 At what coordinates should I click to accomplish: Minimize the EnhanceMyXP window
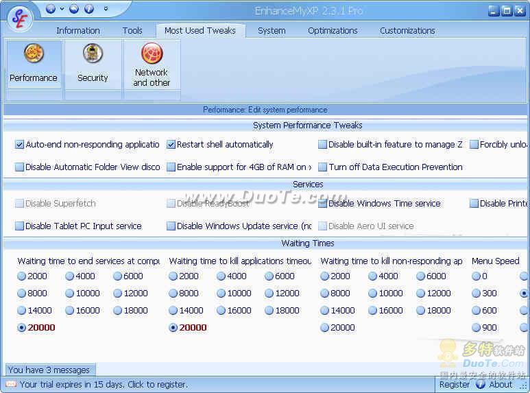(494, 11)
